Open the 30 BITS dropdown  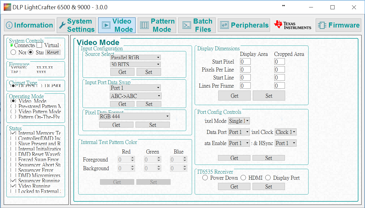136,64
